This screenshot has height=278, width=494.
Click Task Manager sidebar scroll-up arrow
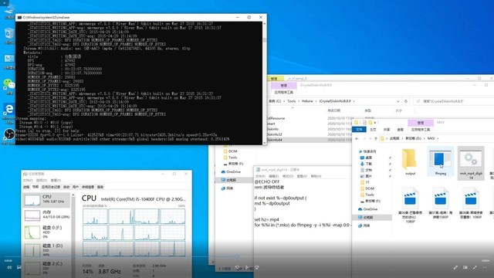[x=73, y=195]
